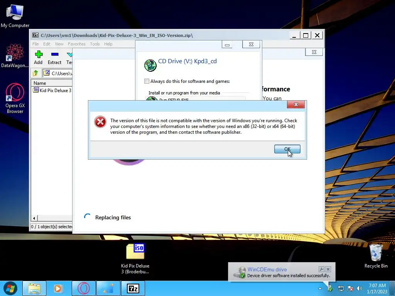Viewport: 395px width, 296px height.
Task: Click the 7-Zip taskbar button
Action: [133, 288]
